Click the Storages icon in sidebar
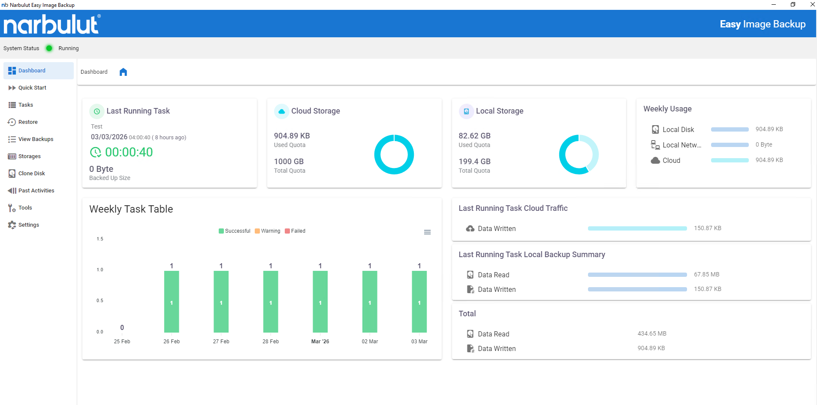Viewport: 817px width, 405px height. [12, 156]
